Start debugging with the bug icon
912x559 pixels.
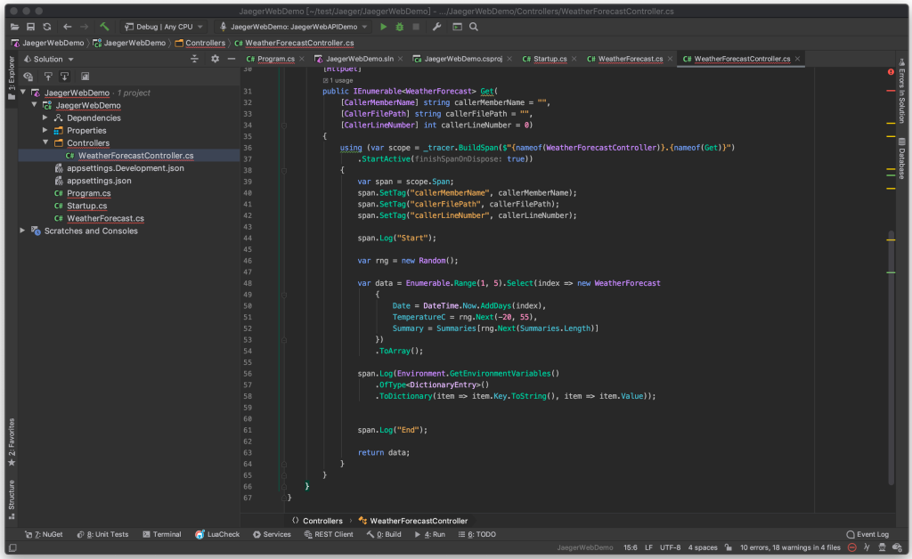pos(400,27)
